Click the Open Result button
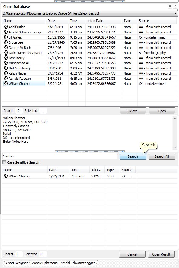179x268 pixels. [161, 254]
